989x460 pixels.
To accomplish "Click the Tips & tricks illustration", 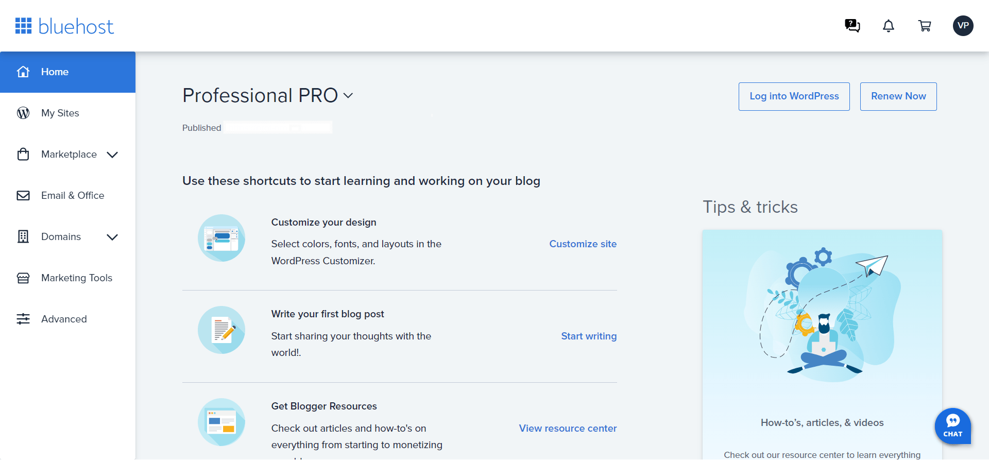I will tap(823, 314).
